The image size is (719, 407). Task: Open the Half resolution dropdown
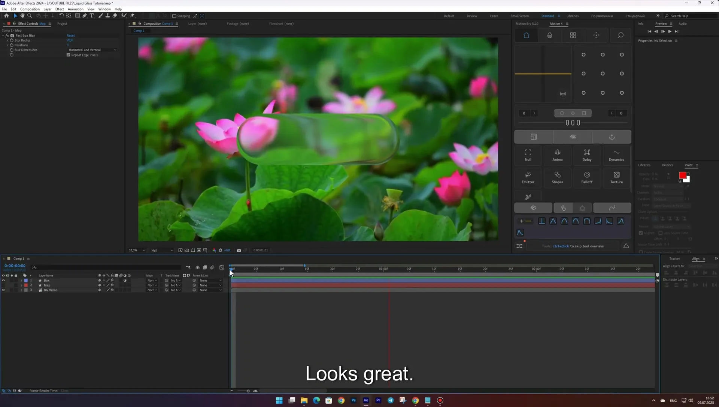162,250
